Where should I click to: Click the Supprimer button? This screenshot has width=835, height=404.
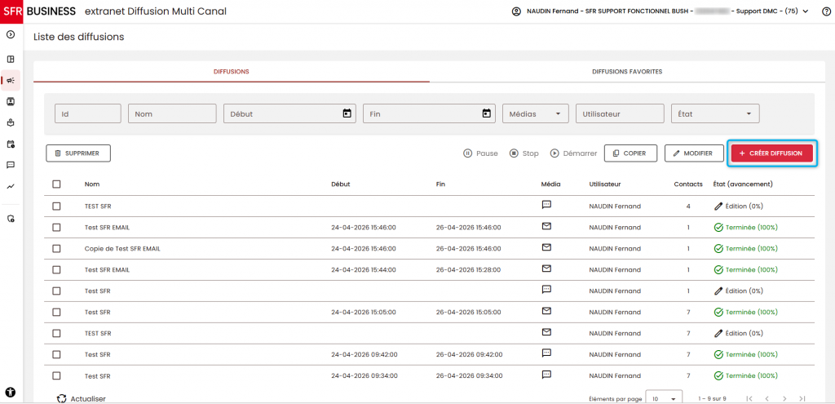[x=78, y=153]
